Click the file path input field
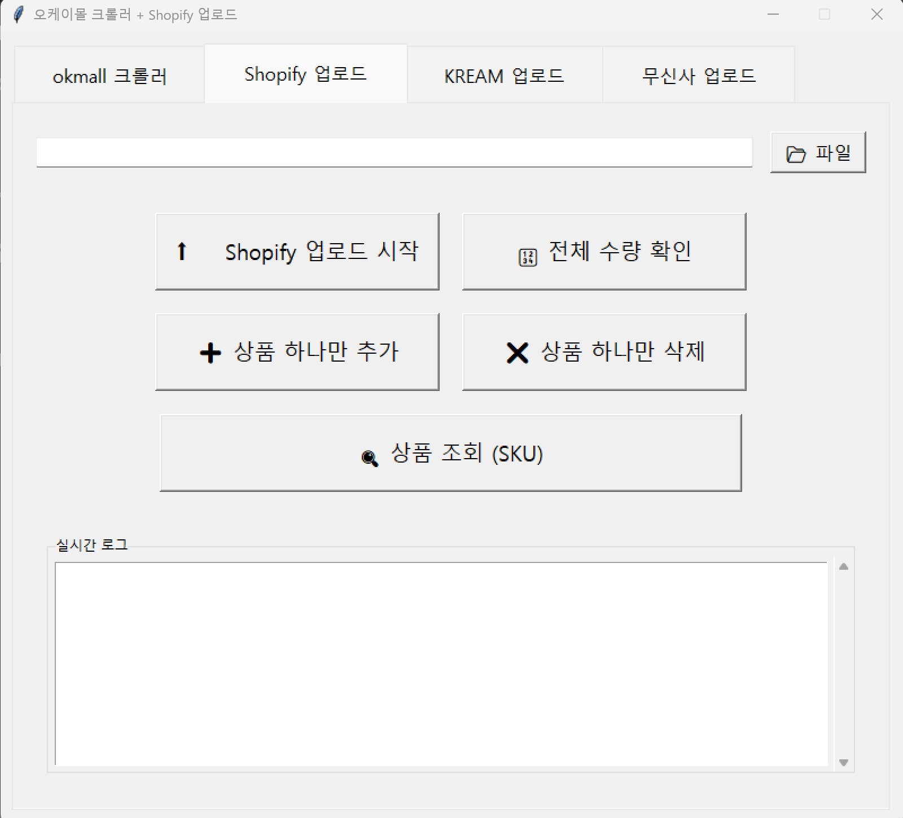The width and height of the screenshot is (903, 818). (394, 152)
